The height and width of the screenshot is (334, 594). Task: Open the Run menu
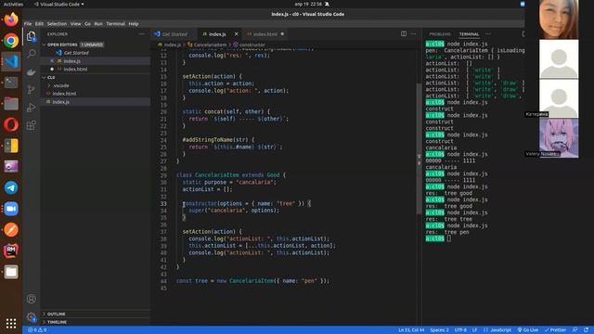pyautogui.click(x=98, y=24)
